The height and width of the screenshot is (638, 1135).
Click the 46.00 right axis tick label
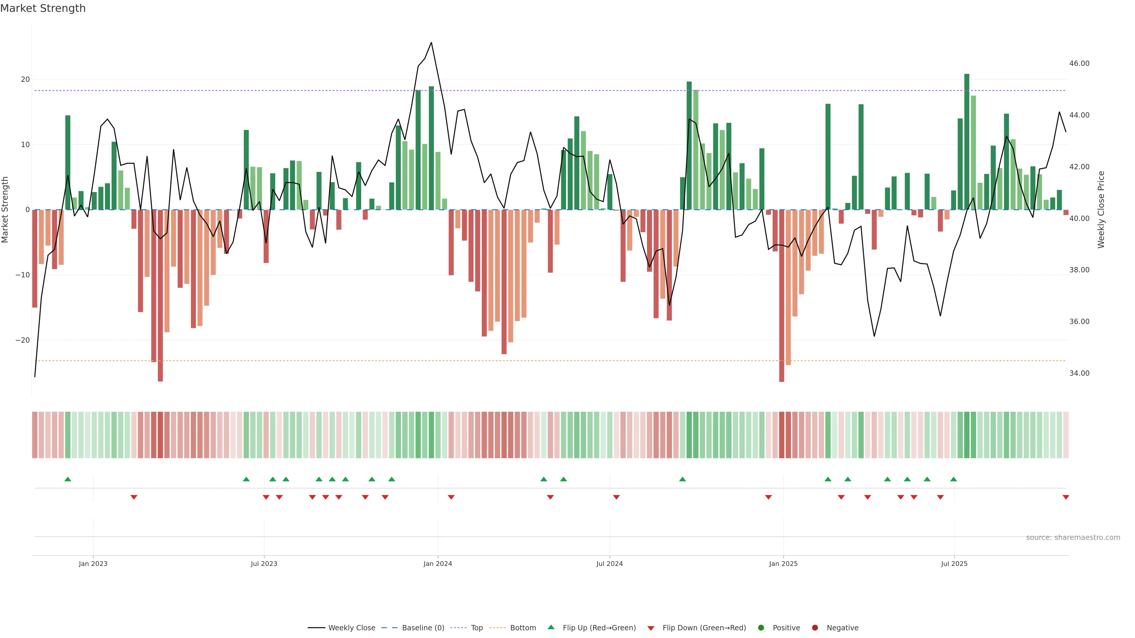(1079, 64)
